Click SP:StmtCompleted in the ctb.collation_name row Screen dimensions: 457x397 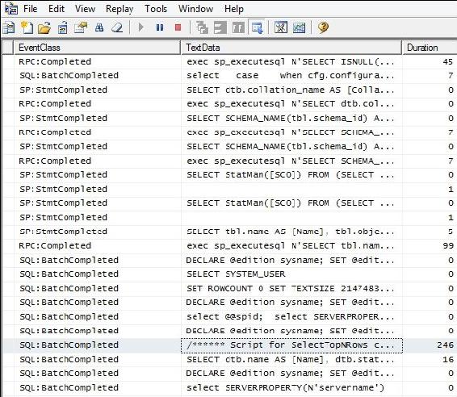[63, 90]
